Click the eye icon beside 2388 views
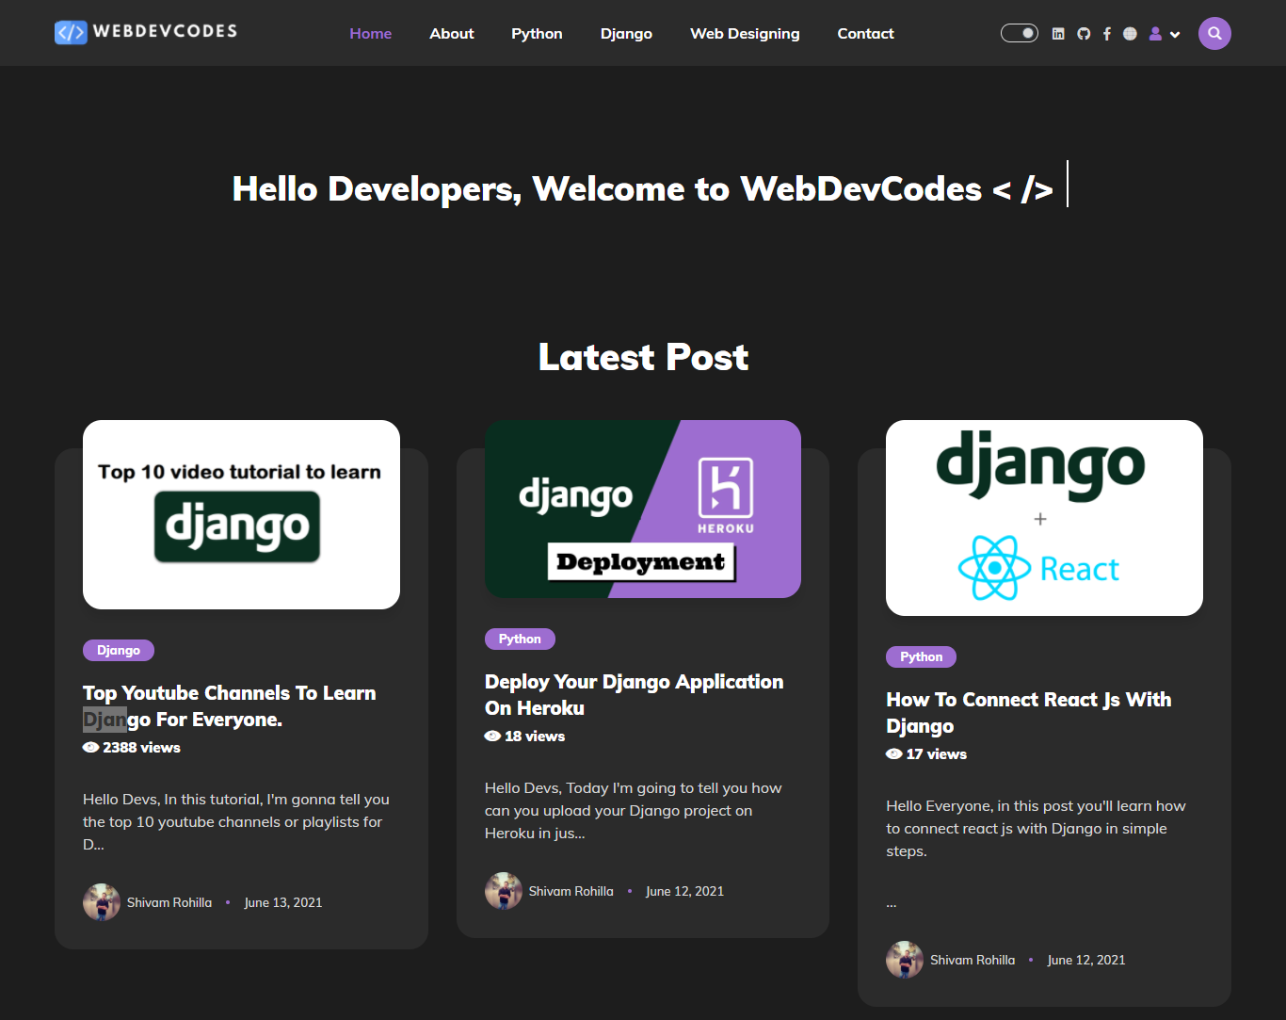This screenshot has width=1286, height=1020. click(90, 748)
